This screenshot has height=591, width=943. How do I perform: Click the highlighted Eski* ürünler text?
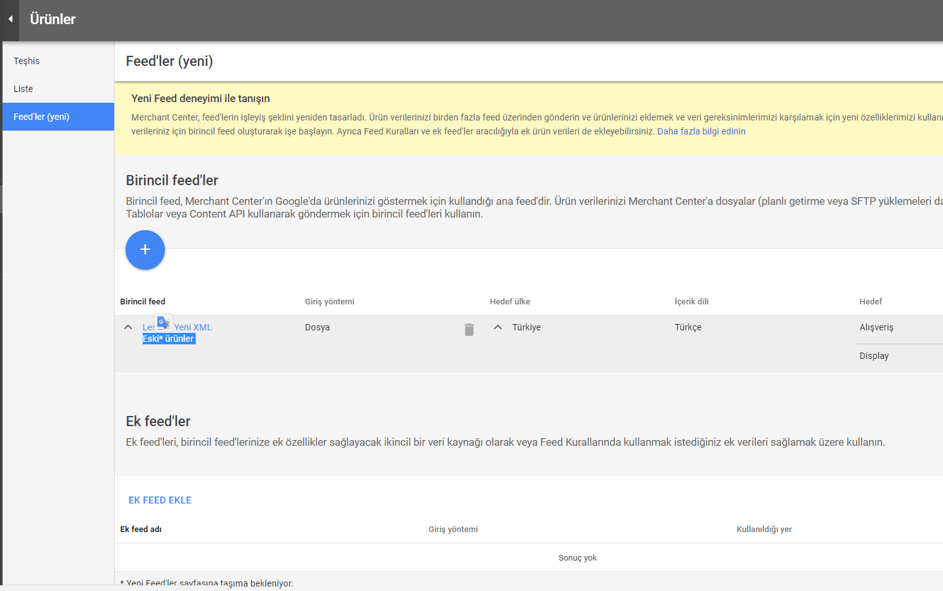pos(169,339)
